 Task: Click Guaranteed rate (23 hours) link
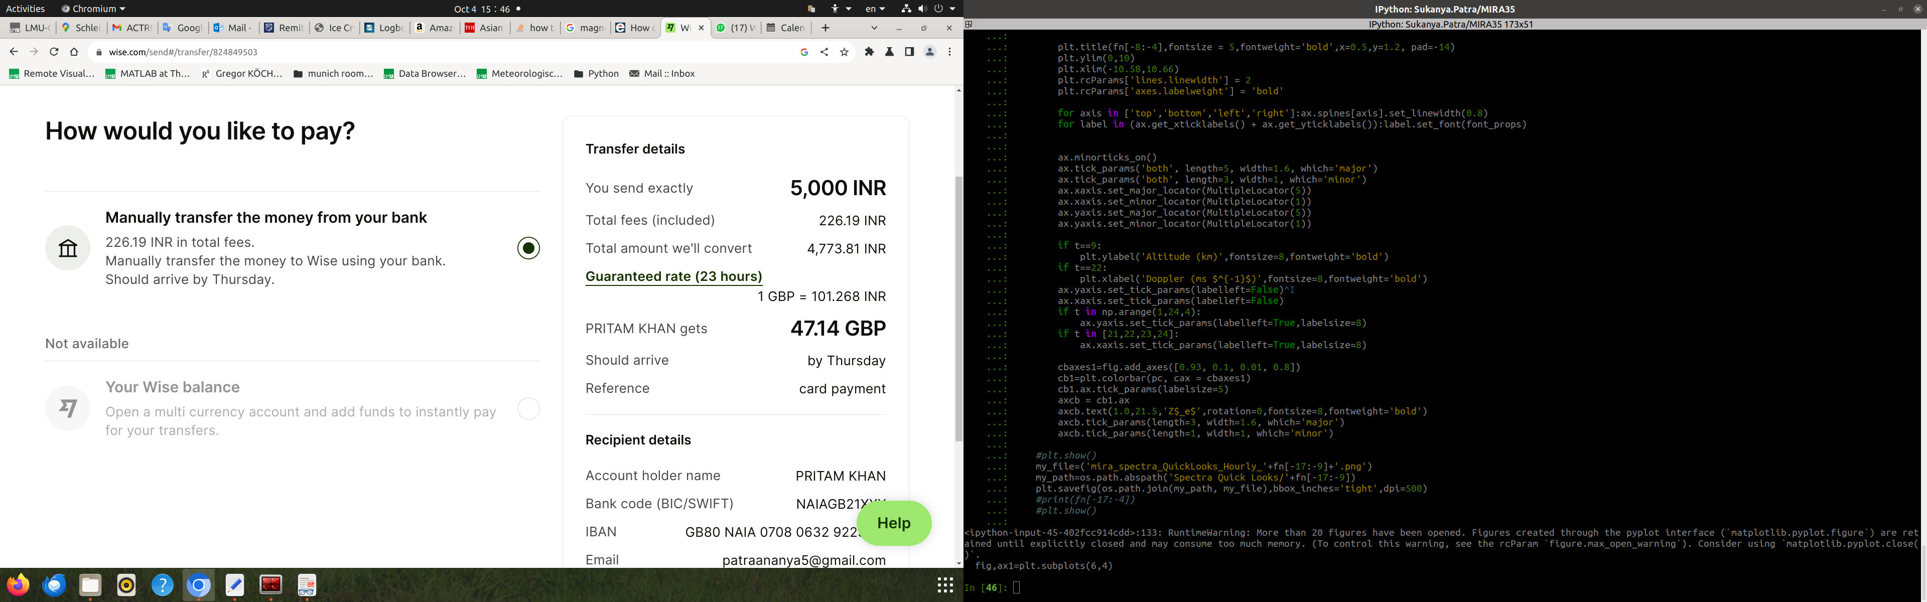pos(673,277)
